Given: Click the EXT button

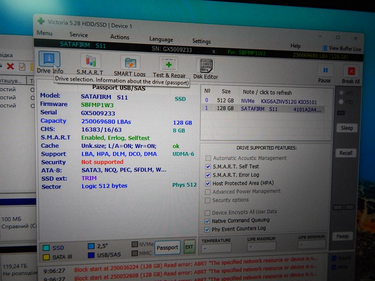Looking at the screenshot, I should tap(189, 247).
